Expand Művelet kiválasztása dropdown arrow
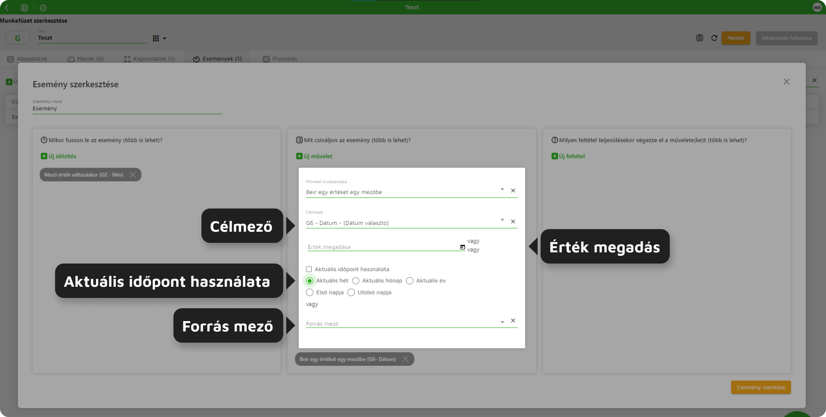The width and height of the screenshot is (826, 417). point(502,190)
